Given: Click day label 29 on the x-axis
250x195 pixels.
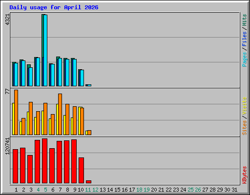Looking at the screenshot, I should (x=220, y=190).
